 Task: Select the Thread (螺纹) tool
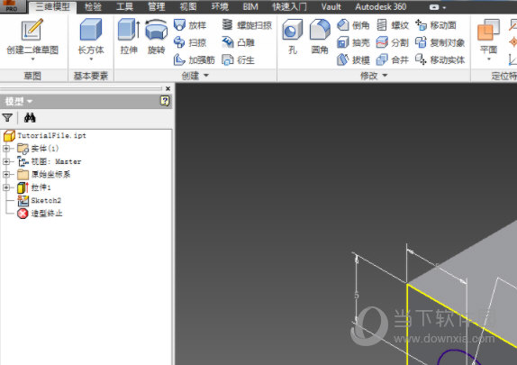tap(393, 25)
